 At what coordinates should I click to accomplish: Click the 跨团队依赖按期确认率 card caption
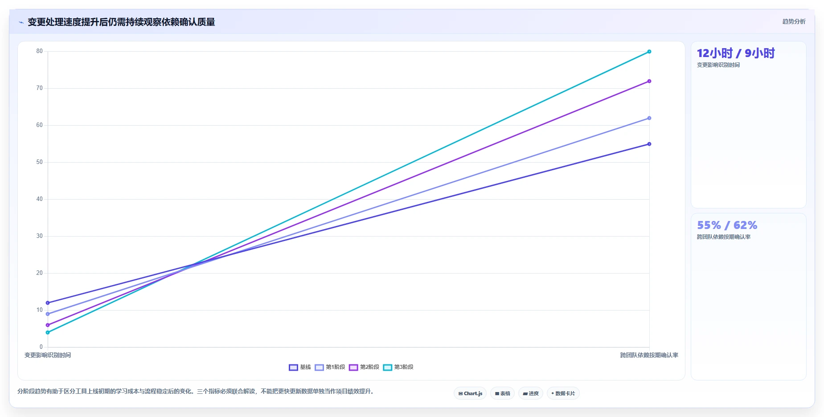[x=724, y=237]
